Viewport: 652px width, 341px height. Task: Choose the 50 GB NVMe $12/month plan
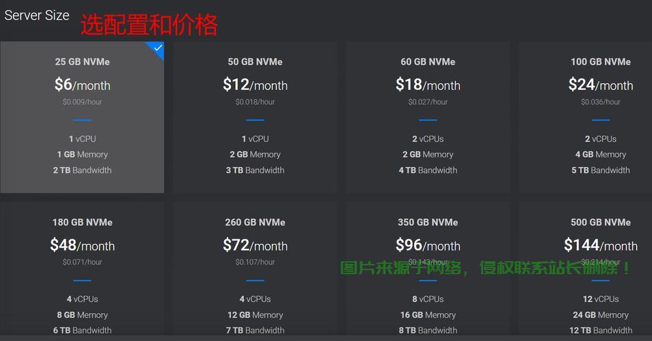coord(255,85)
